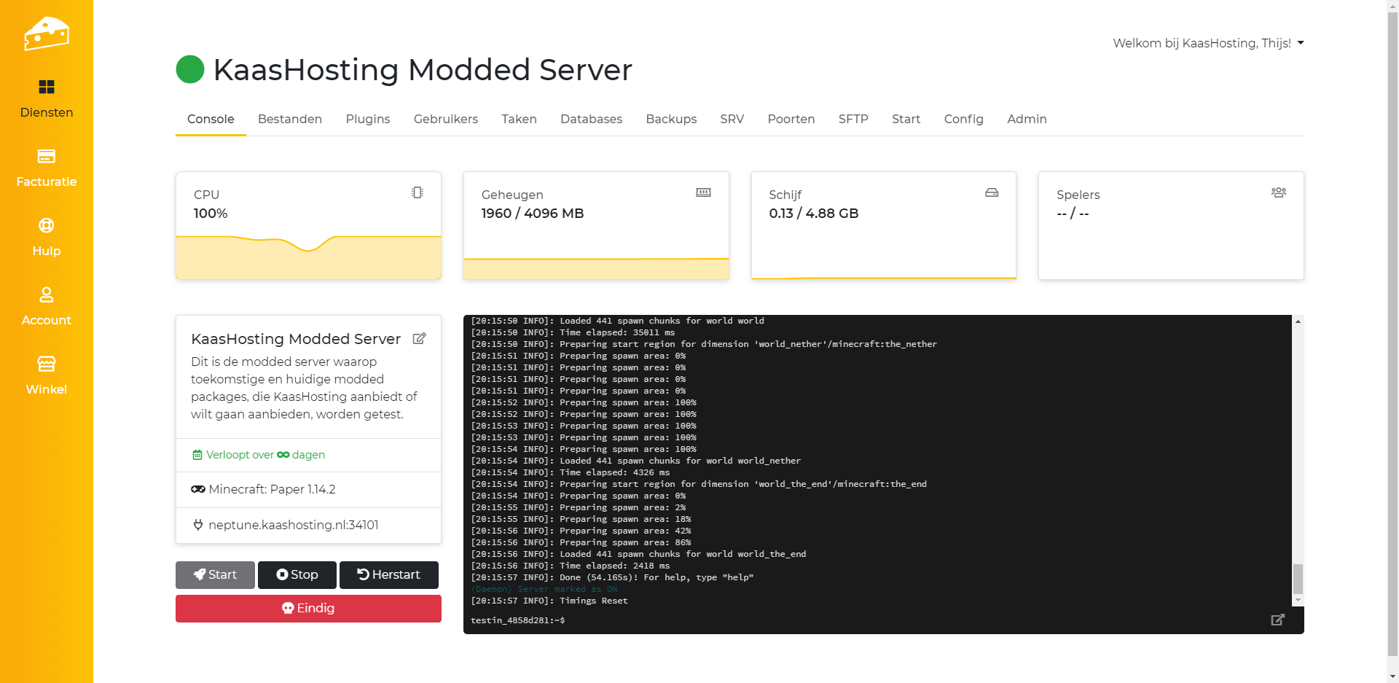Kill the server with Eindig button
Viewport: 1399px width, 683px height.
(x=308, y=608)
